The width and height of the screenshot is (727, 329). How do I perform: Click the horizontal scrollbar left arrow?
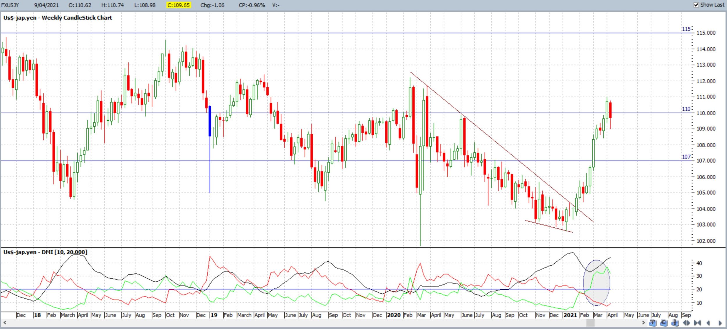(5, 323)
